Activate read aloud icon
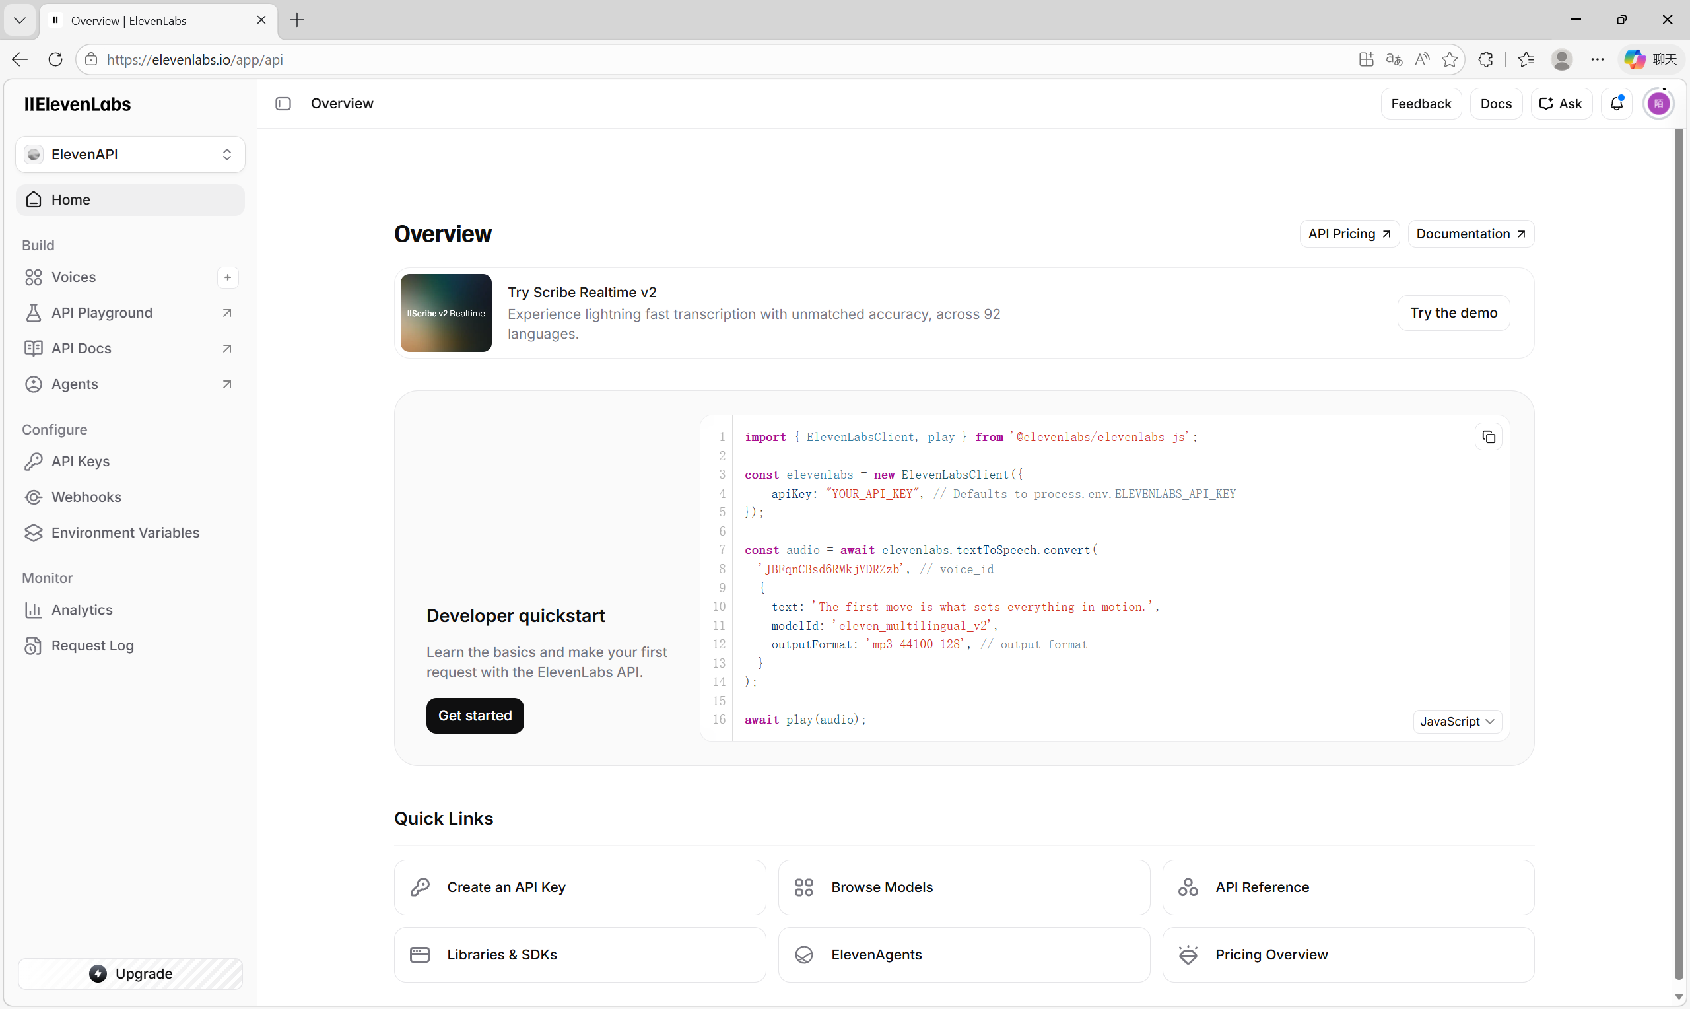Screen dimensions: 1690x1009 [1421, 59]
